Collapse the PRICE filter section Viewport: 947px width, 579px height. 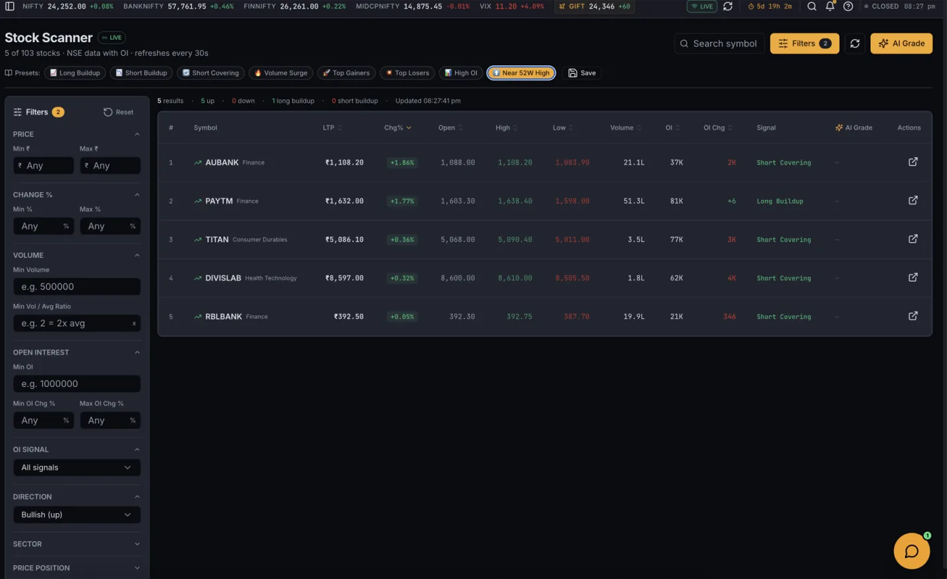tap(76, 134)
